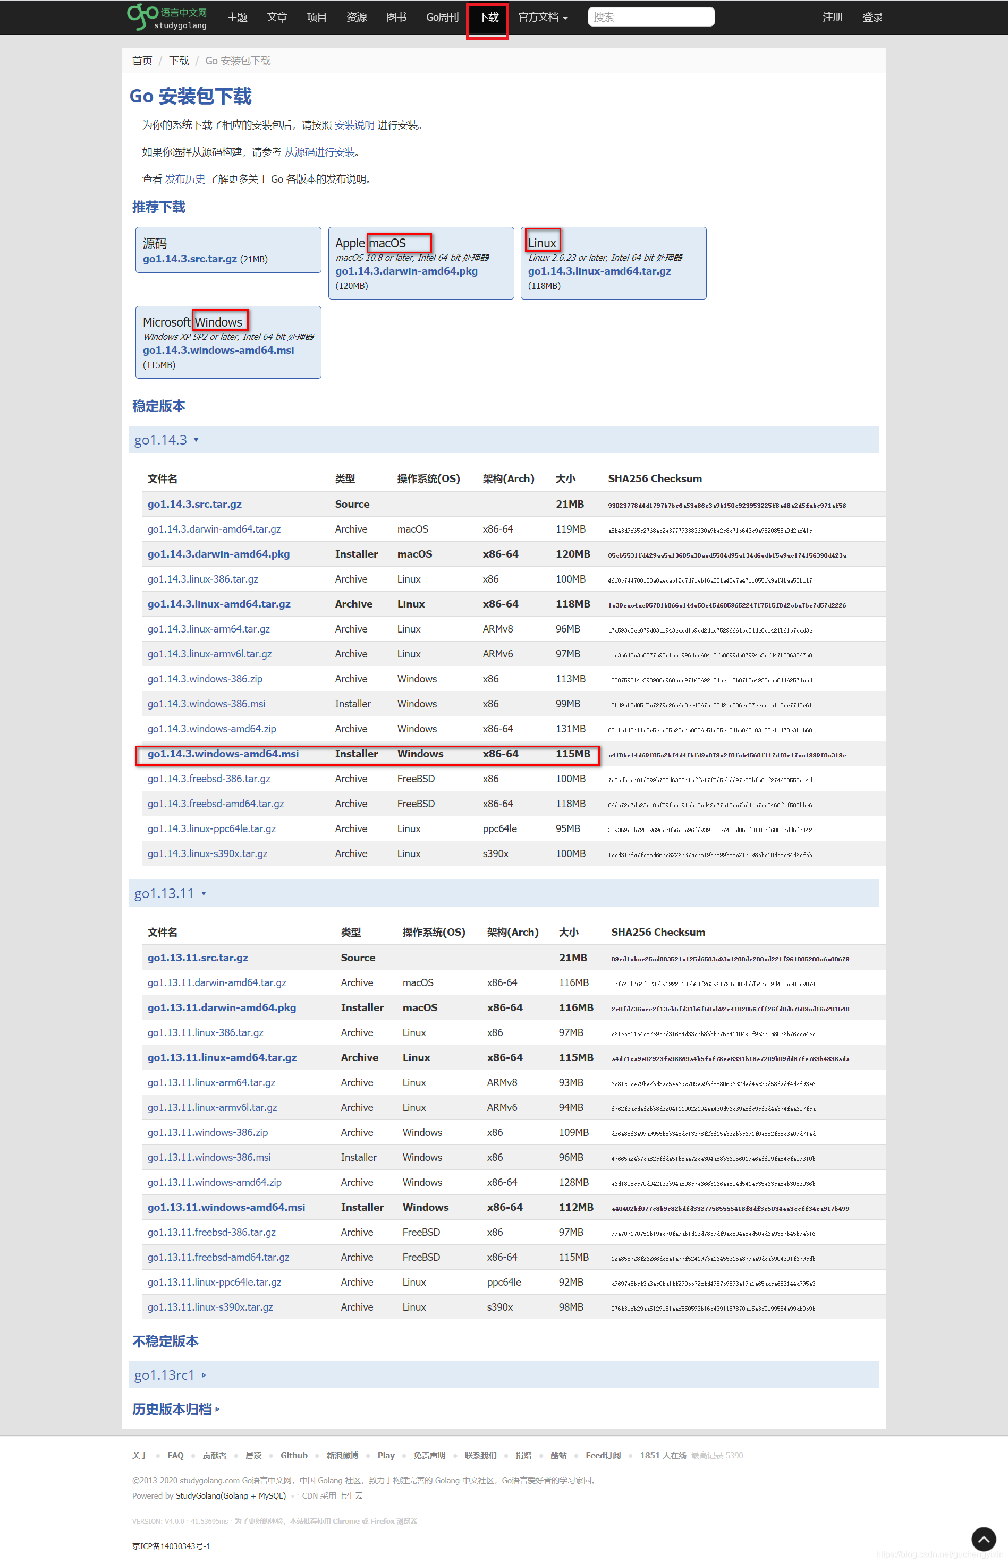Image resolution: width=1008 pixels, height=1564 pixels.
Task: Click go1.14.3.windows-386.msi in table
Action: click(206, 704)
